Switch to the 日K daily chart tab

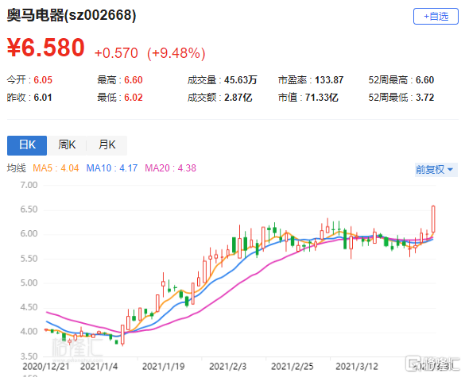pyautogui.click(x=27, y=145)
